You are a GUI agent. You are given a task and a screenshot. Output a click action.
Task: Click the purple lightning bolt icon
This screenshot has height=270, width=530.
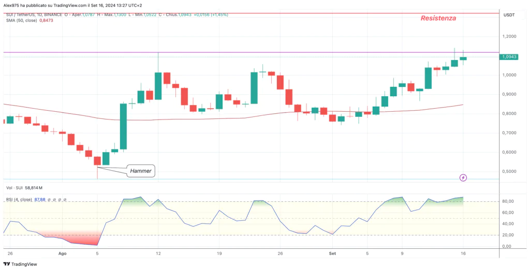(463, 177)
